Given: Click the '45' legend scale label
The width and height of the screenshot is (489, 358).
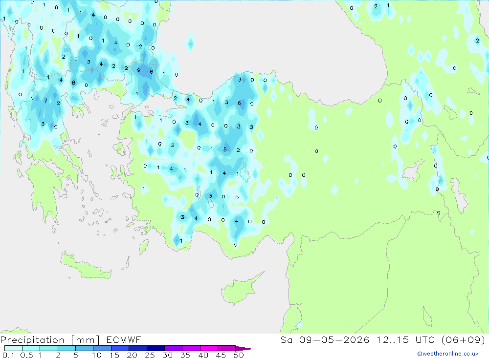Looking at the screenshot, I should coord(221,355).
